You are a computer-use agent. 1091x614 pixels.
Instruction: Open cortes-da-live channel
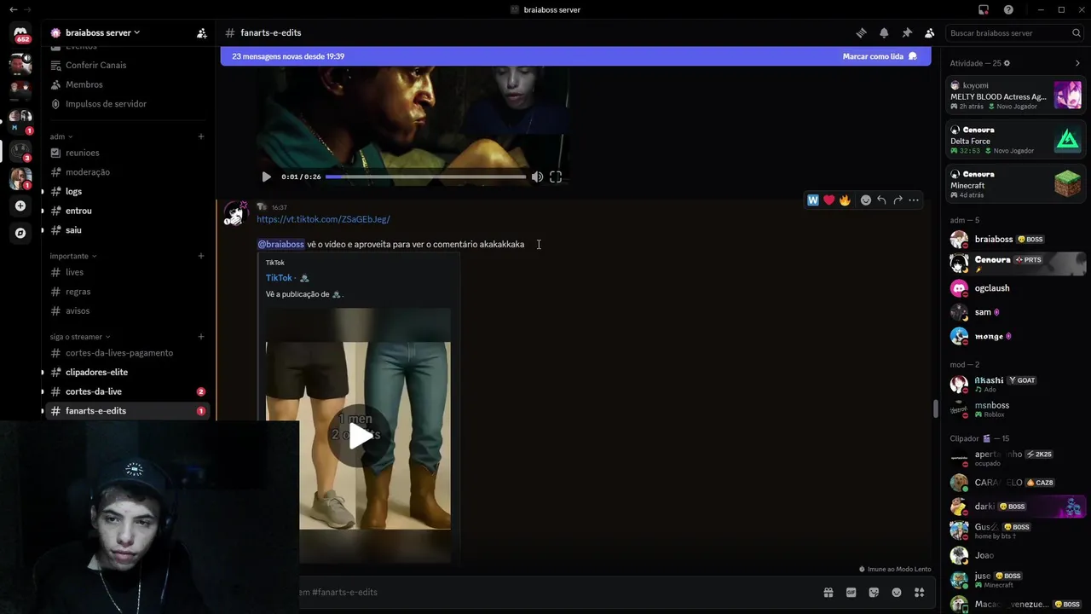[x=128, y=391]
